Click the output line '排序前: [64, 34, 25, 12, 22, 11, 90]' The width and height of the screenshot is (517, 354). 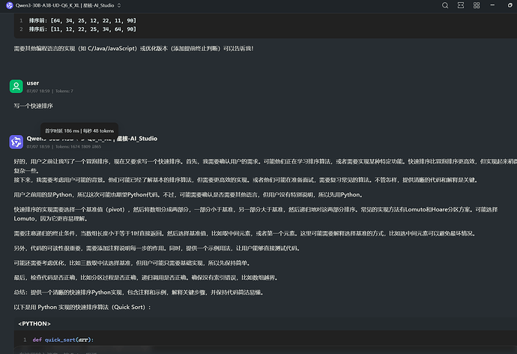tap(82, 20)
